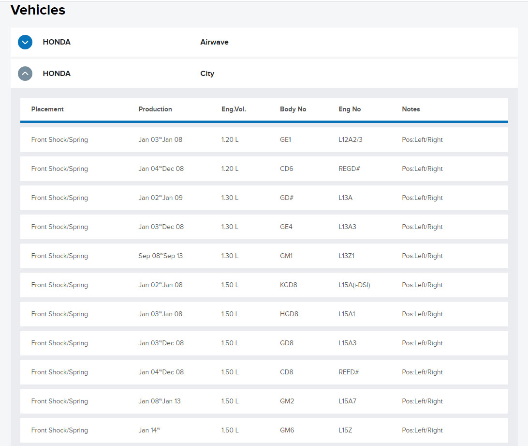The image size is (528, 446).
Task: Select body number CD6 cell
Action: (287, 169)
